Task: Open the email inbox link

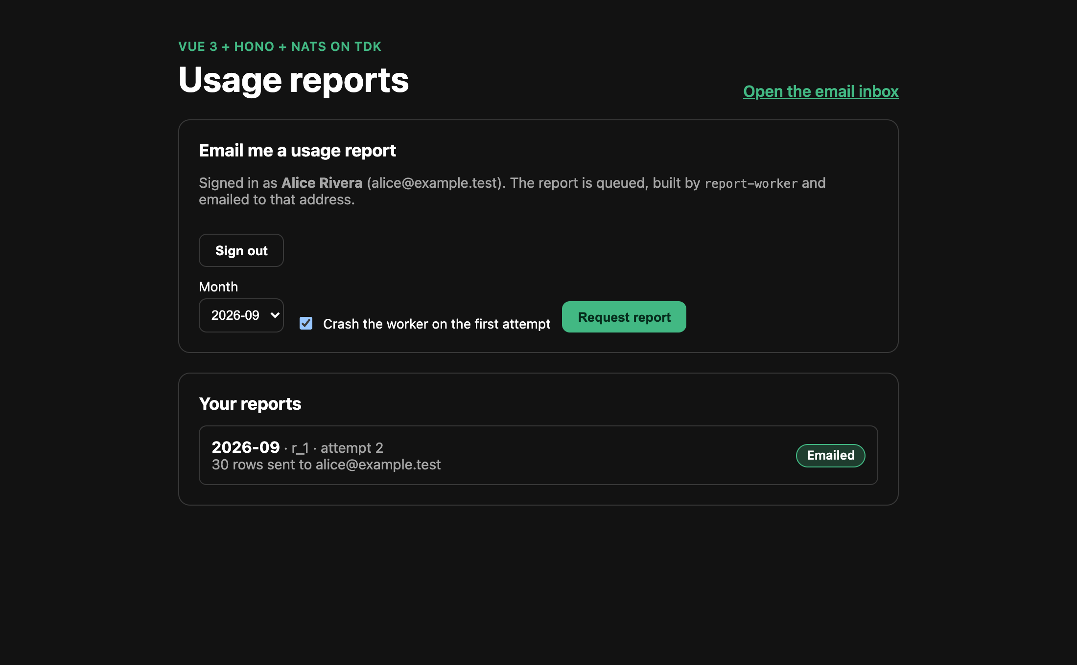Action: click(x=820, y=91)
